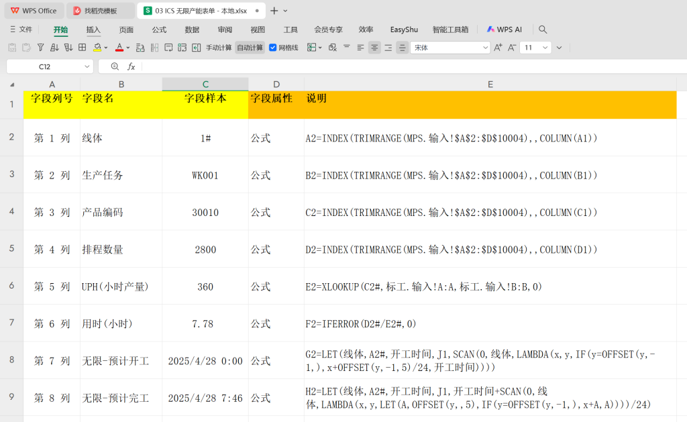
Task: Add a new document tab with plus
Action: (x=274, y=11)
